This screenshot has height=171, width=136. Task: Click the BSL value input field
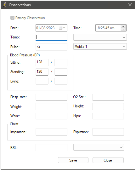coord(51,147)
